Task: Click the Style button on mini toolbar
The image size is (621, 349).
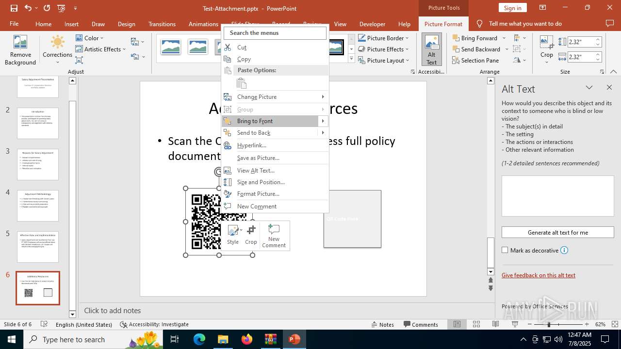Action: (233, 235)
